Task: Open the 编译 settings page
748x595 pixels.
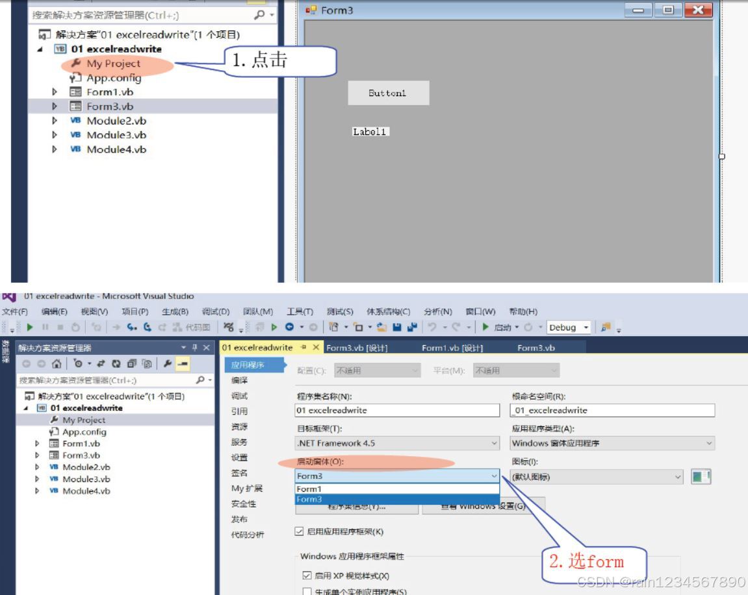Action: (239, 380)
